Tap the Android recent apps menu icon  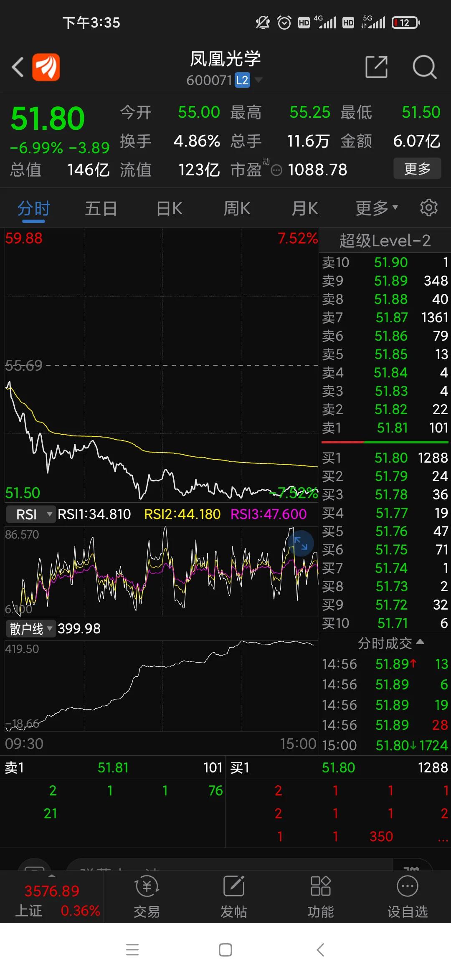coord(132,950)
